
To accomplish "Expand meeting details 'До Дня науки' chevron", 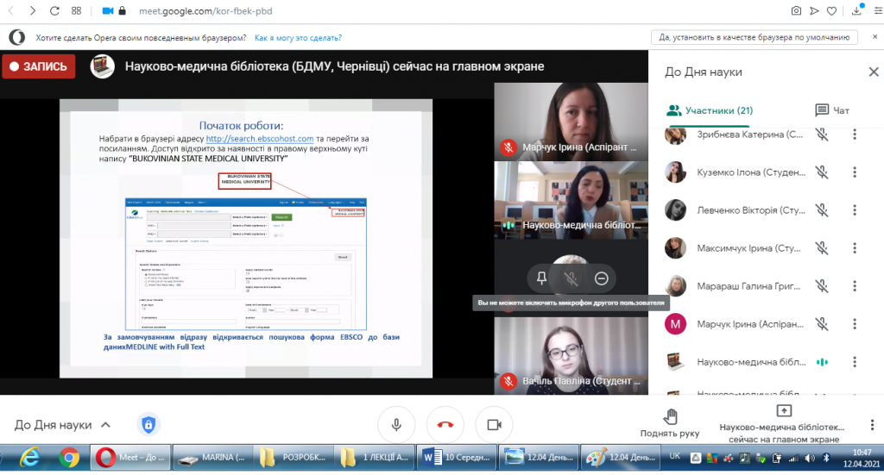I will (105, 425).
